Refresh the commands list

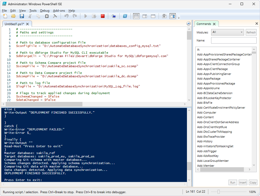[251, 32]
